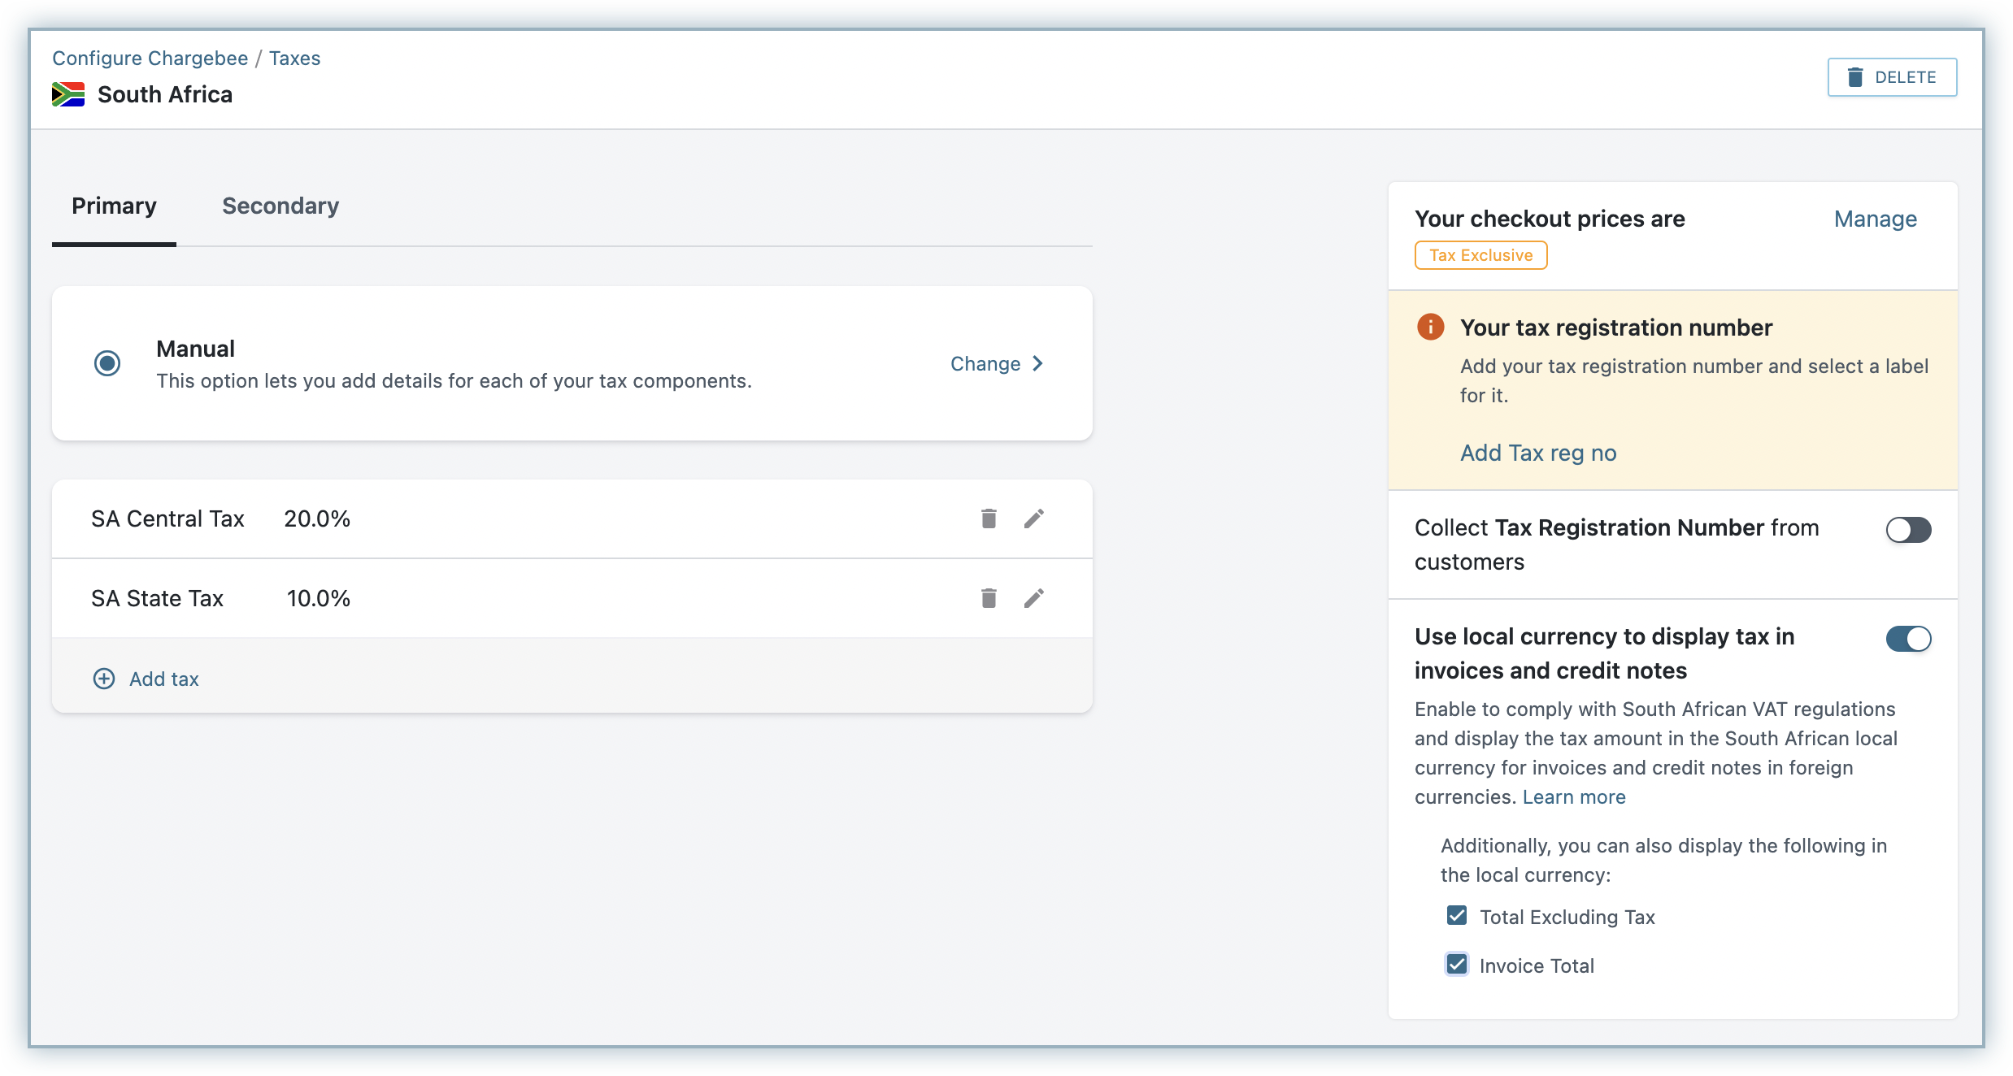Screen dimensions: 2013x1076
Task: Click Add Tax reg no link
Action: coord(1537,453)
